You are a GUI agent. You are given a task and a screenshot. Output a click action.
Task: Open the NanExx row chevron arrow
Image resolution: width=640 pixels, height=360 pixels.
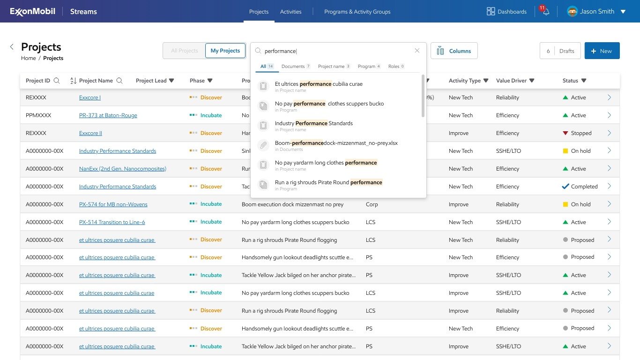pos(609,169)
